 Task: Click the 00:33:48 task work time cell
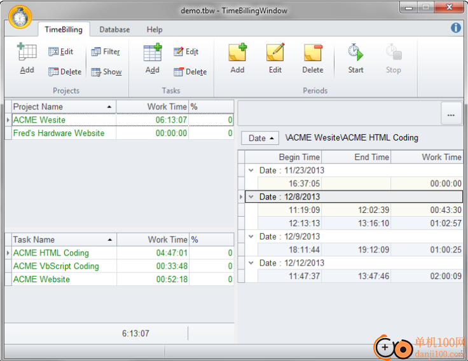coord(153,266)
